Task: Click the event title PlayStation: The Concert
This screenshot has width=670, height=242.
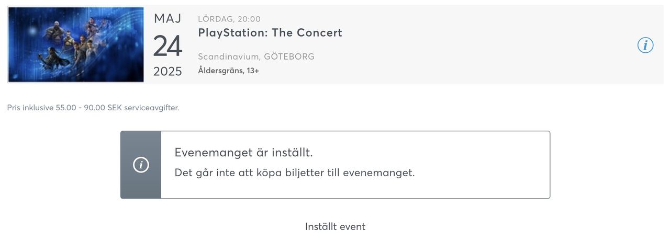Action: pos(270,33)
